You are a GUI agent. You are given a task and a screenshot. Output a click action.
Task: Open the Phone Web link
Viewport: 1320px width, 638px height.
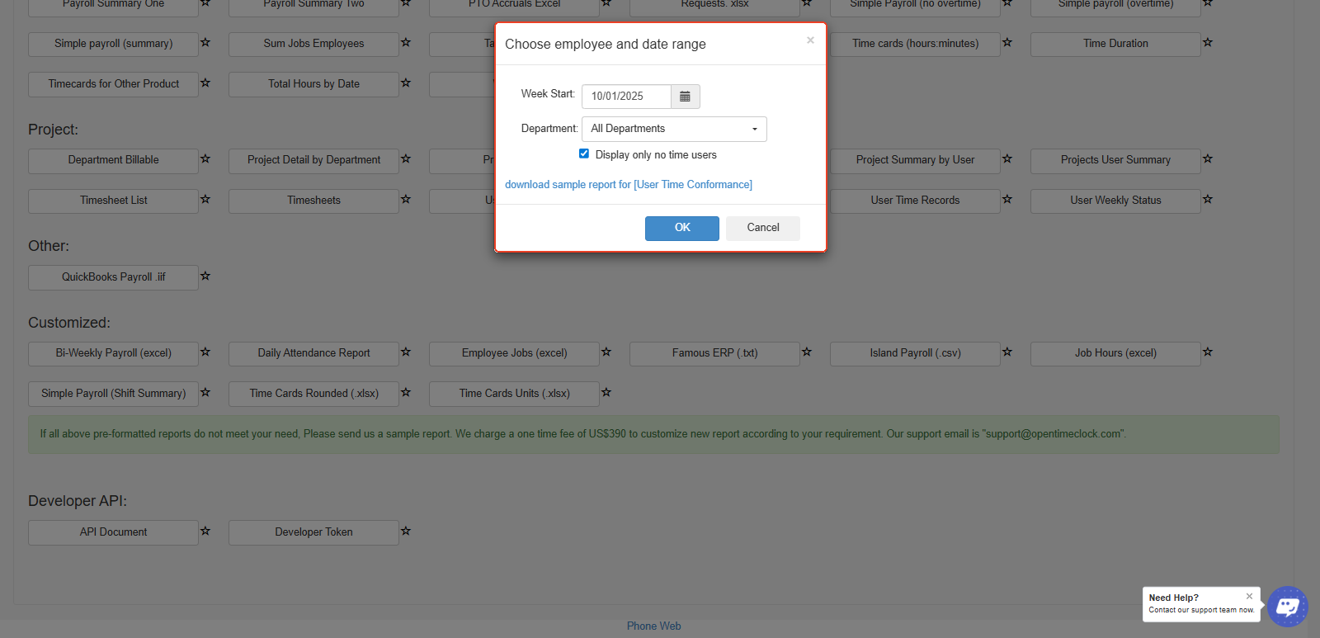[x=653, y=626]
